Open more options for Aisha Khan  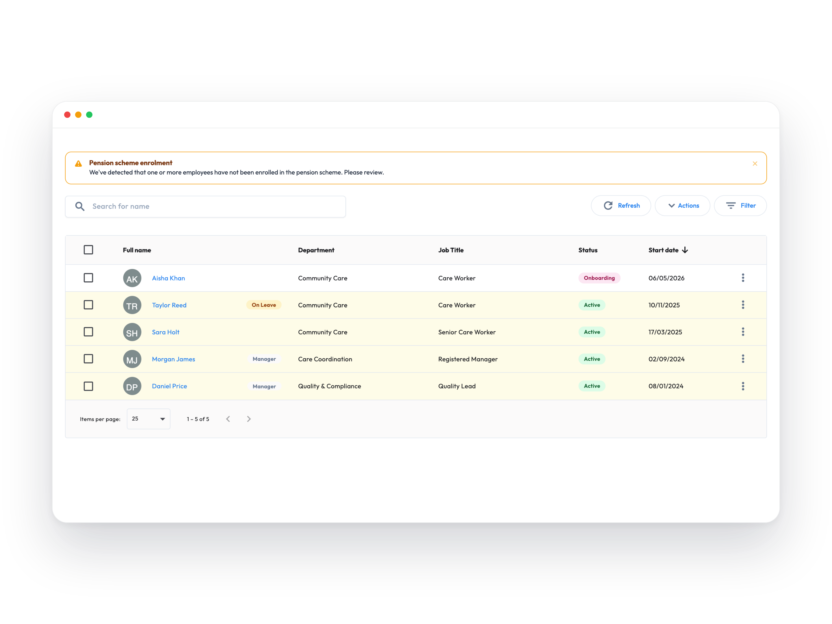pos(743,278)
